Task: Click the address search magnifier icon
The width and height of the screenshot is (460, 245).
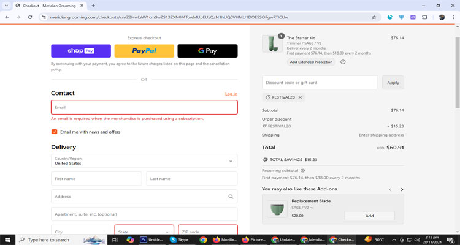Action: point(231,197)
